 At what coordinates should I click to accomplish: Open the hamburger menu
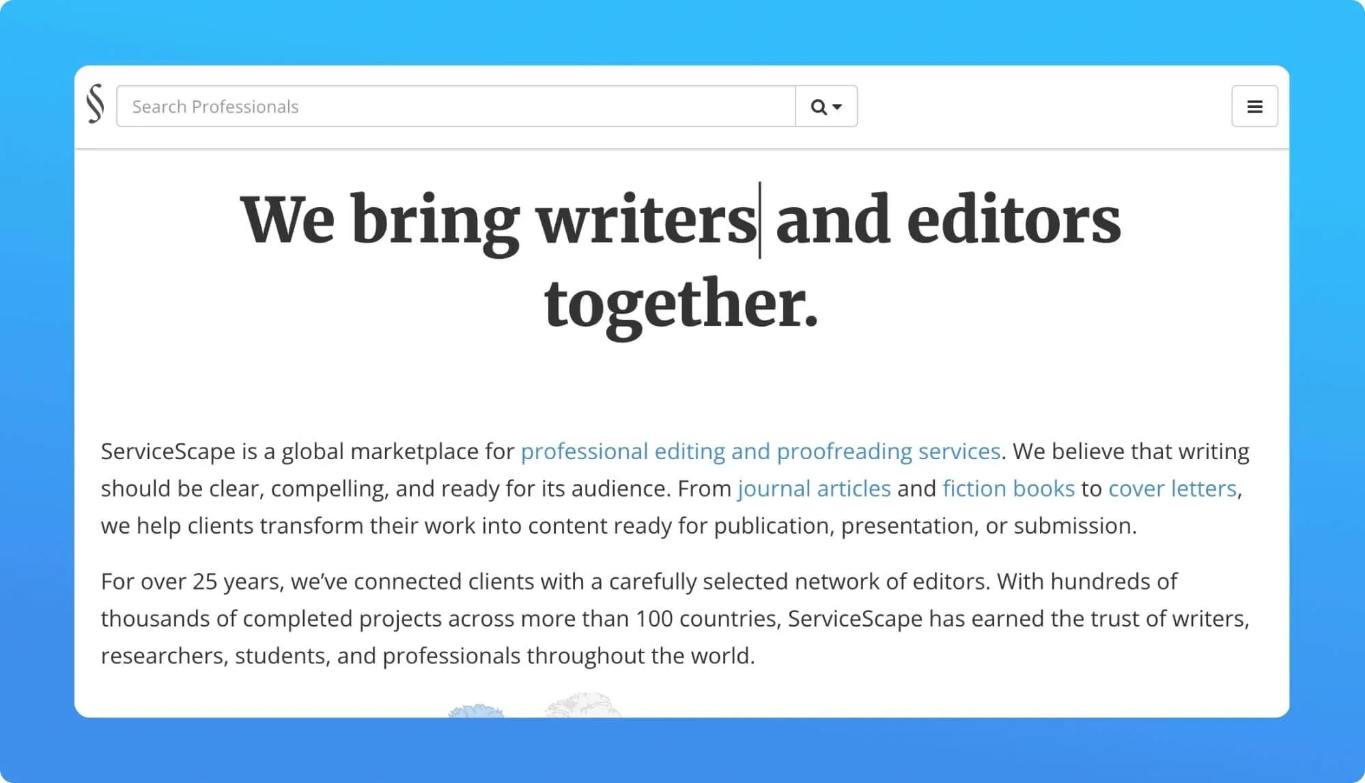(1254, 106)
